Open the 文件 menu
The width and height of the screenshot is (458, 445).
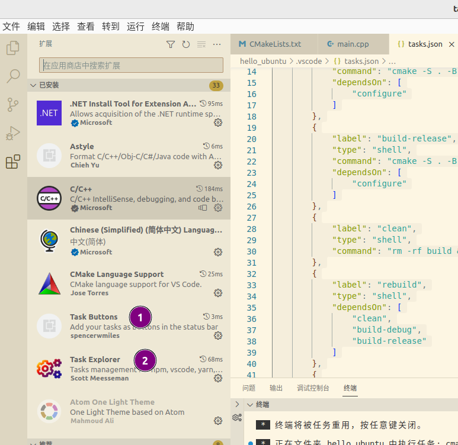(11, 27)
